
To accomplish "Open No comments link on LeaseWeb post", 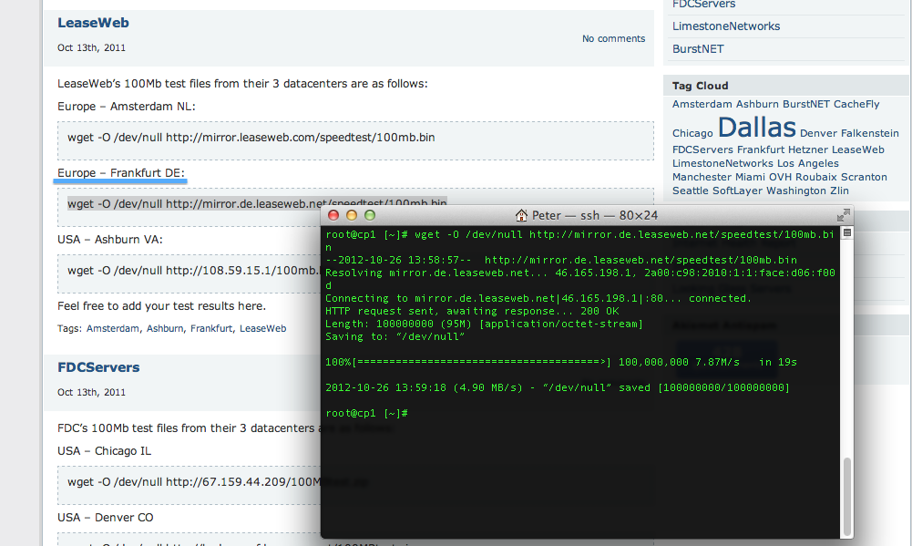I will tap(614, 38).
